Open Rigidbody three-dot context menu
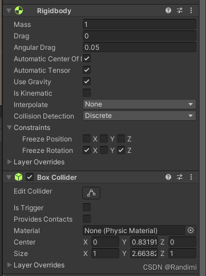 click(191, 10)
